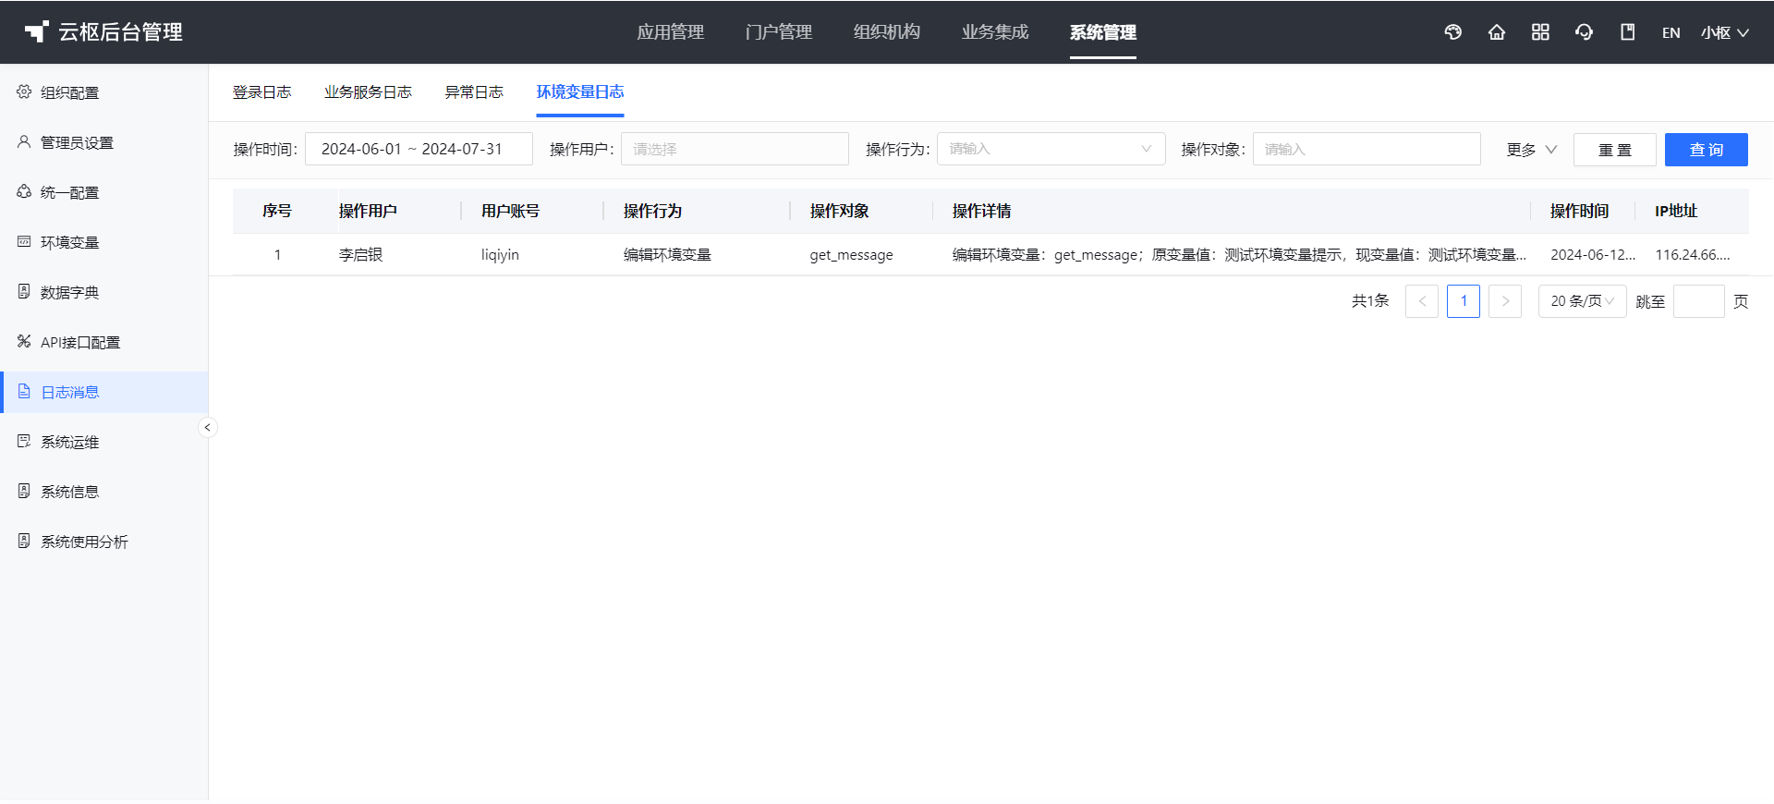This screenshot has height=804, width=1774.
Task: Go to previous page arrow
Action: point(1422,301)
